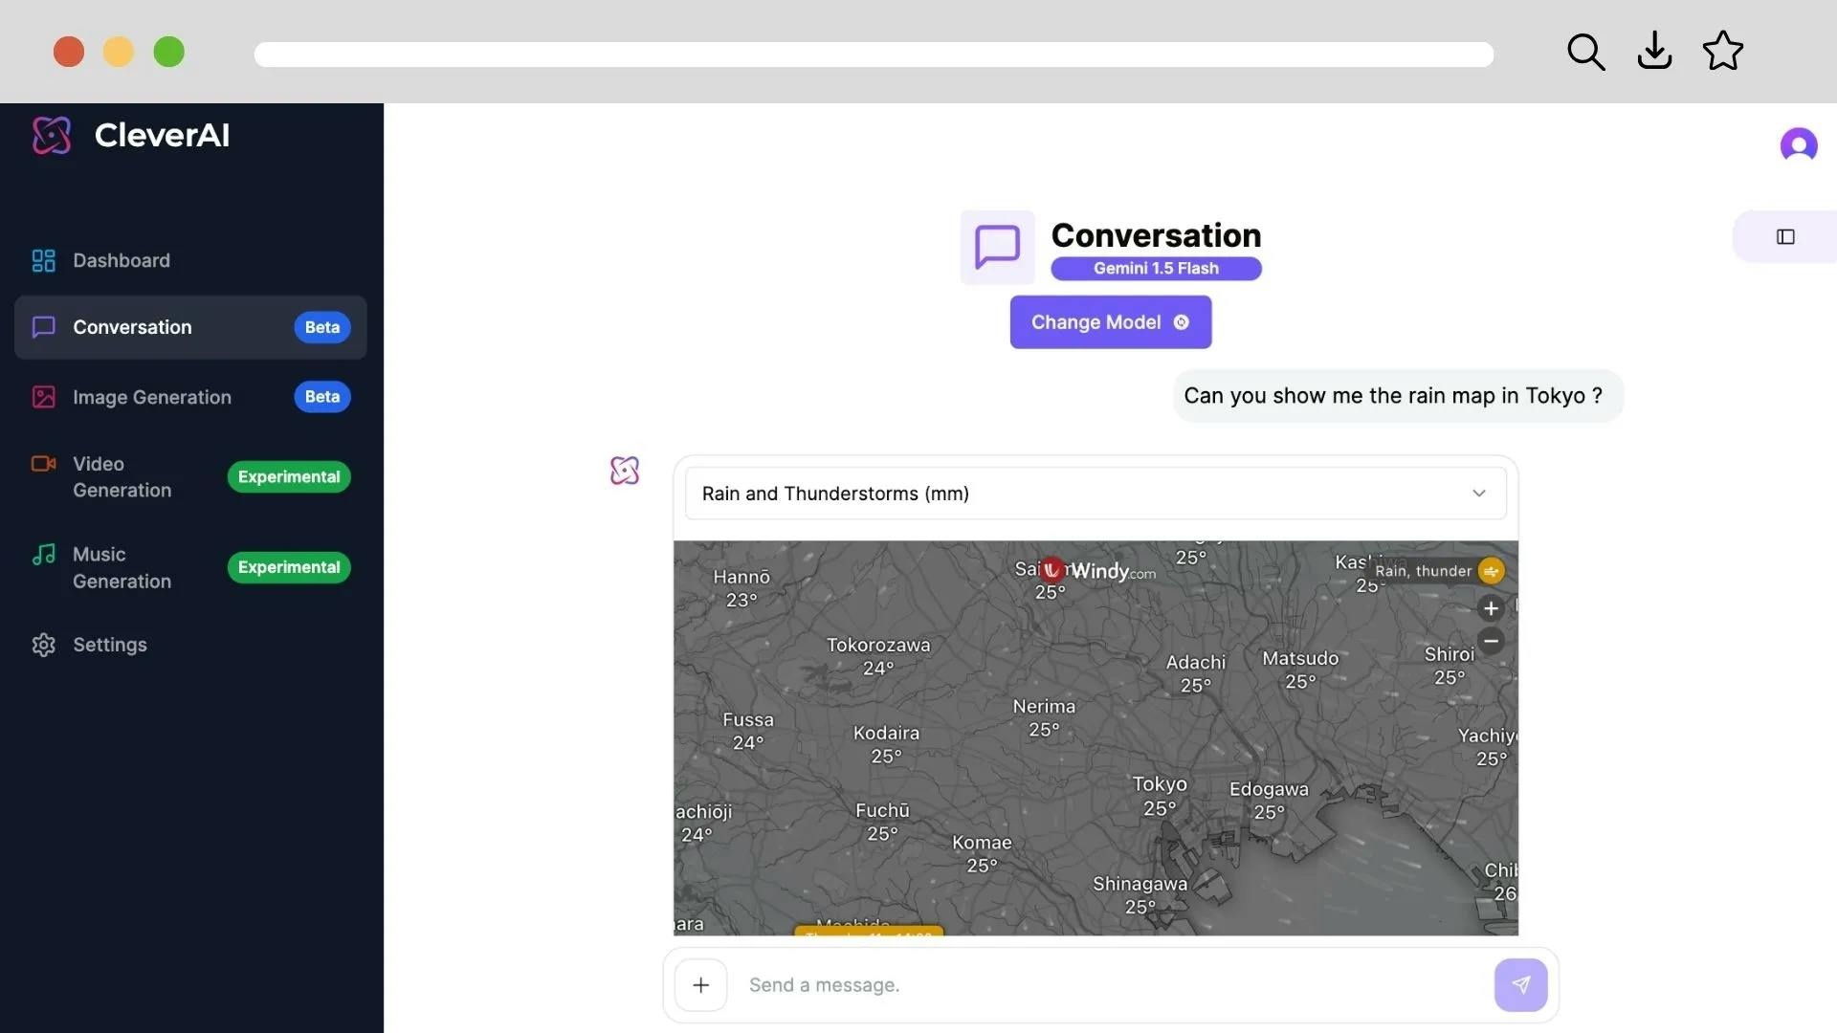This screenshot has height=1033, width=1837.
Task: Expand Rain and Thunderstorms layer dropdown
Action: tap(1096, 494)
